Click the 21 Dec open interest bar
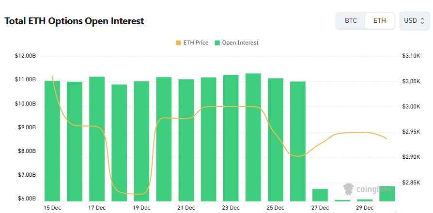The image size is (433, 213). [186, 140]
